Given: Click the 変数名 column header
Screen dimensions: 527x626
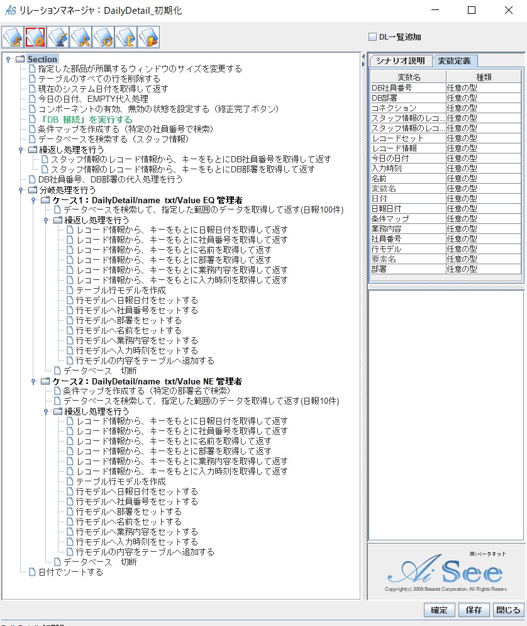Looking at the screenshot, I should (409, 77).
